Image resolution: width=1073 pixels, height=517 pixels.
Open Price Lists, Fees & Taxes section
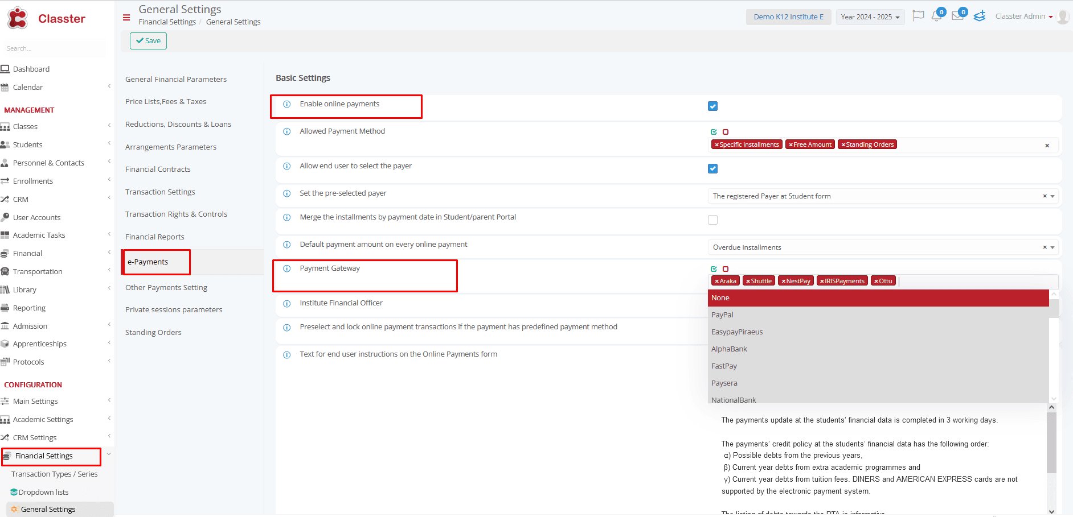tap(166, 102)
